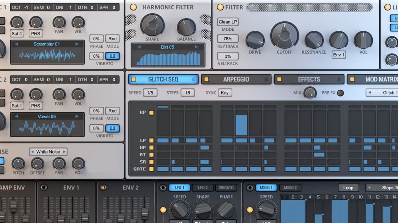Image resolution: width=398 pixels, height=223 pixels.
Task: Click oscillator 2 PHS button
Action: tap(35, 106)
